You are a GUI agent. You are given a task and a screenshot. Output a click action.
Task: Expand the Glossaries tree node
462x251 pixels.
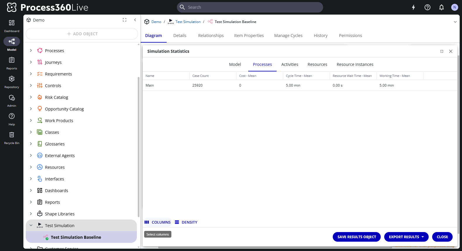pos(31,144)
